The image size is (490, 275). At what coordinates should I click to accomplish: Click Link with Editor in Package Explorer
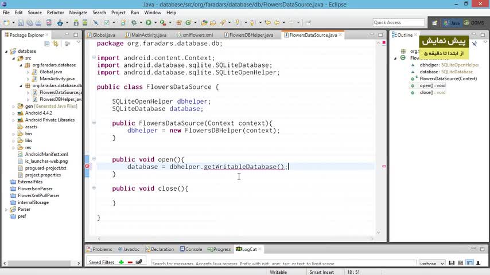[x=56, y=44]
